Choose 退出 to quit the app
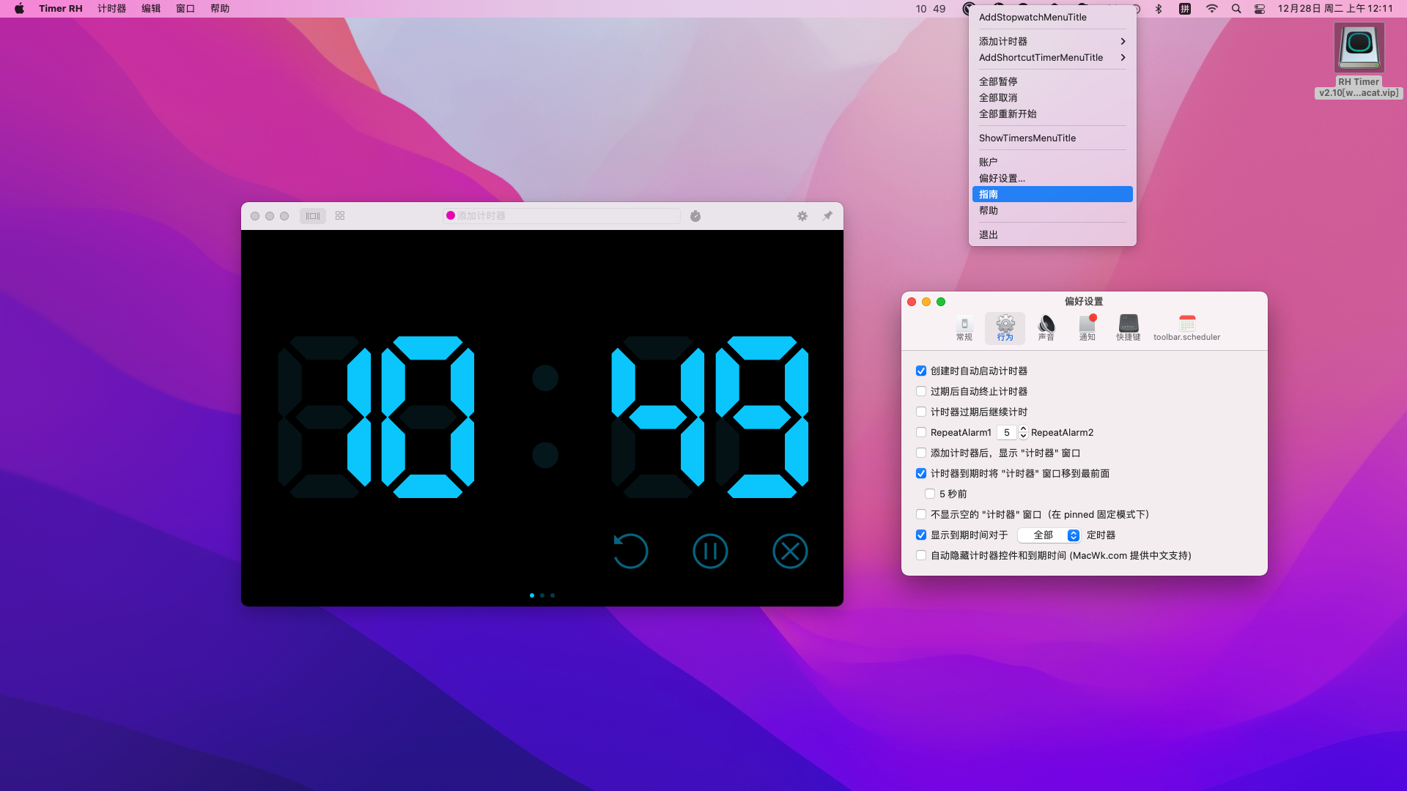 1052,235
